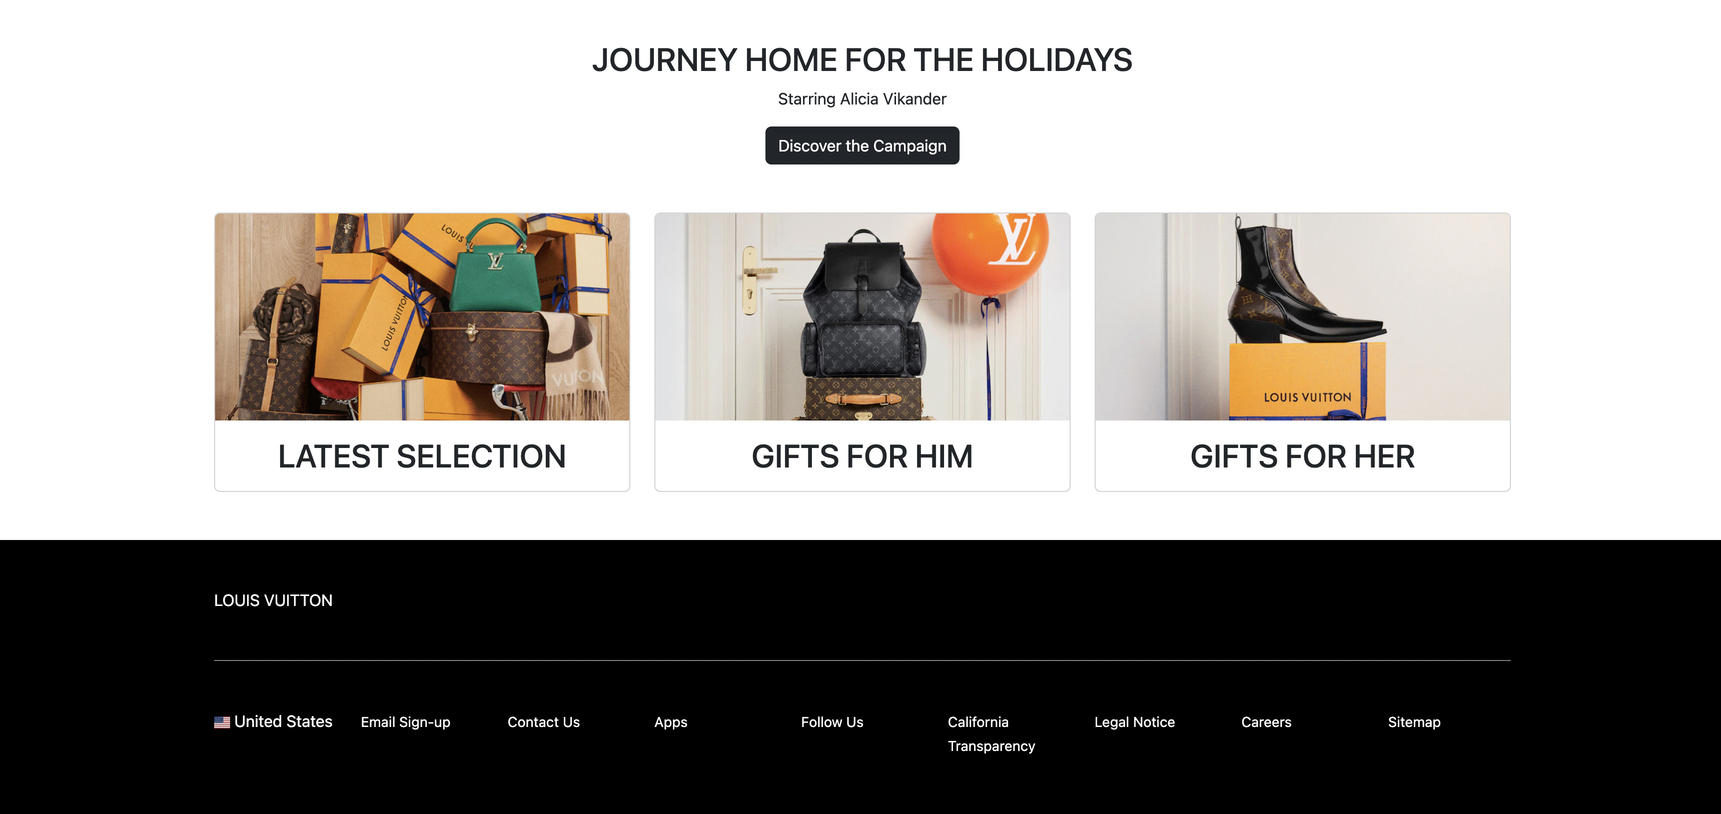The height and width of the screenshot is (814, 1721).
Task: View the Legal Notice footer link
Action: [x=1135, y=722]
